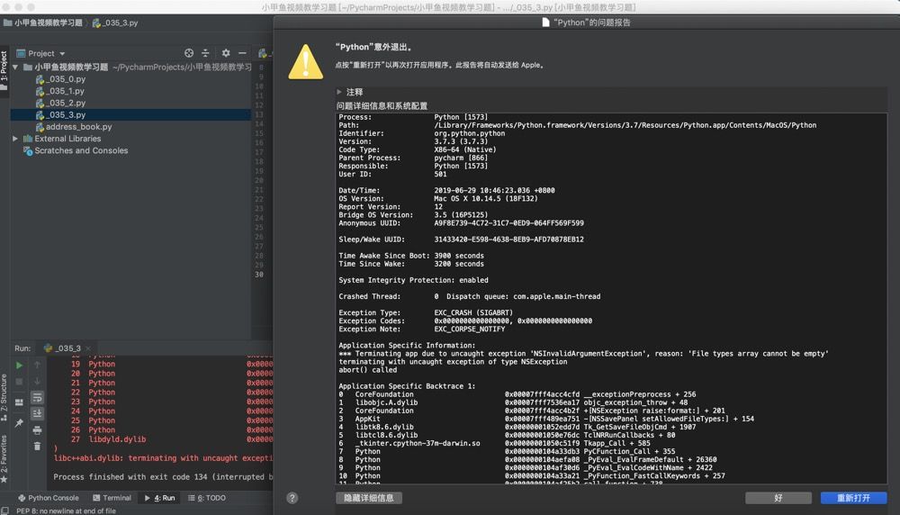Click the 重新打开 button

click(x=853, y=498)
